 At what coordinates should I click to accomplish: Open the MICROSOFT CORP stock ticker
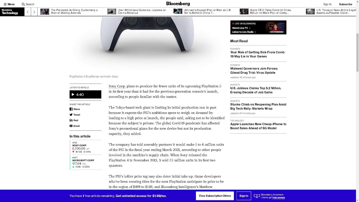(x=83, y=160)
